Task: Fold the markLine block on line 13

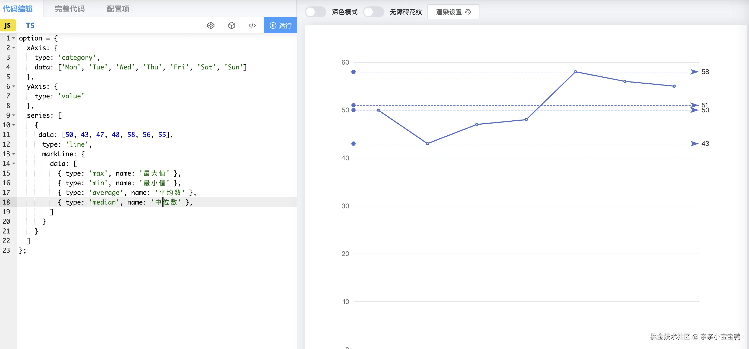Action: [x=14, y=154]
